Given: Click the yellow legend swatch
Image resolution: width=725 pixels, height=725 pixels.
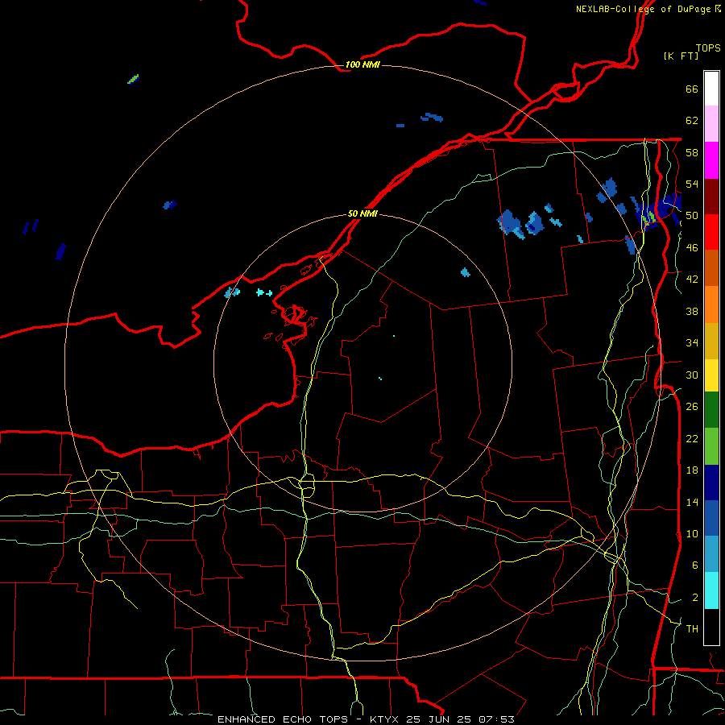Looking at the screenshot, I should coord(711,375).
